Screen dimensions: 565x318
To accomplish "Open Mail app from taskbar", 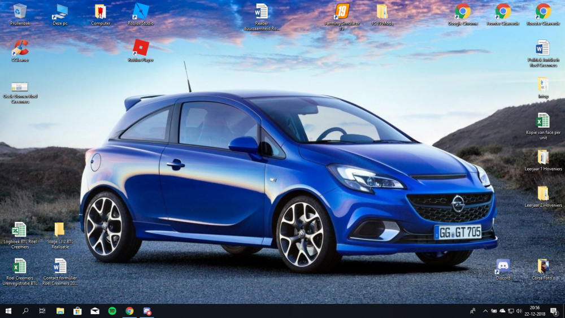I will (95, 311).
